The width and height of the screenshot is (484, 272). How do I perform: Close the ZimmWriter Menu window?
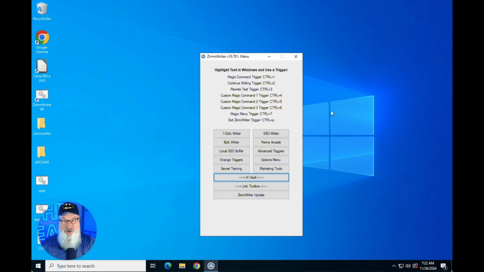tap(296, 57)
